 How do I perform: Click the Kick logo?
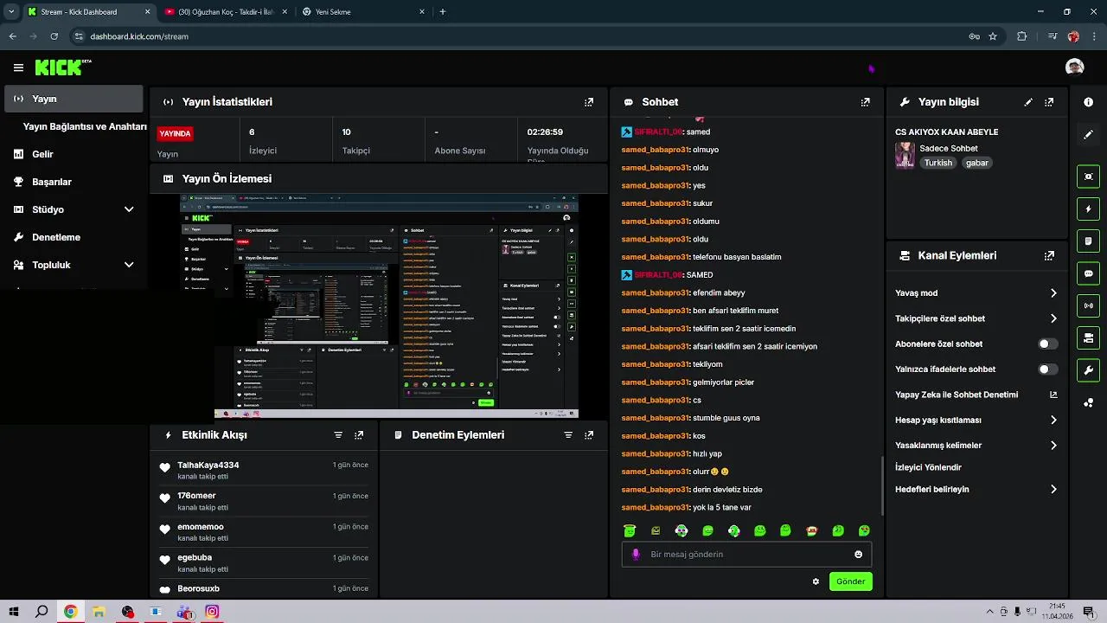point(63,67)
